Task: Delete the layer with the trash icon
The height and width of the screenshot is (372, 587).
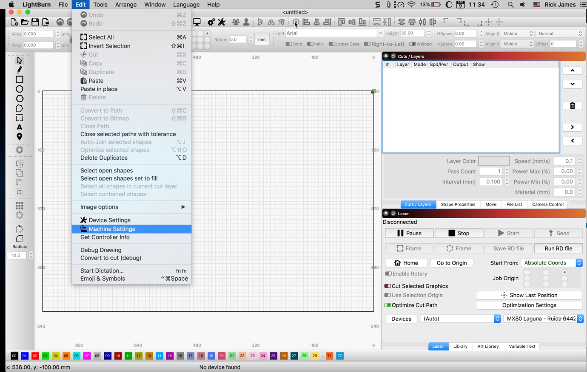Action: (572, 106)
